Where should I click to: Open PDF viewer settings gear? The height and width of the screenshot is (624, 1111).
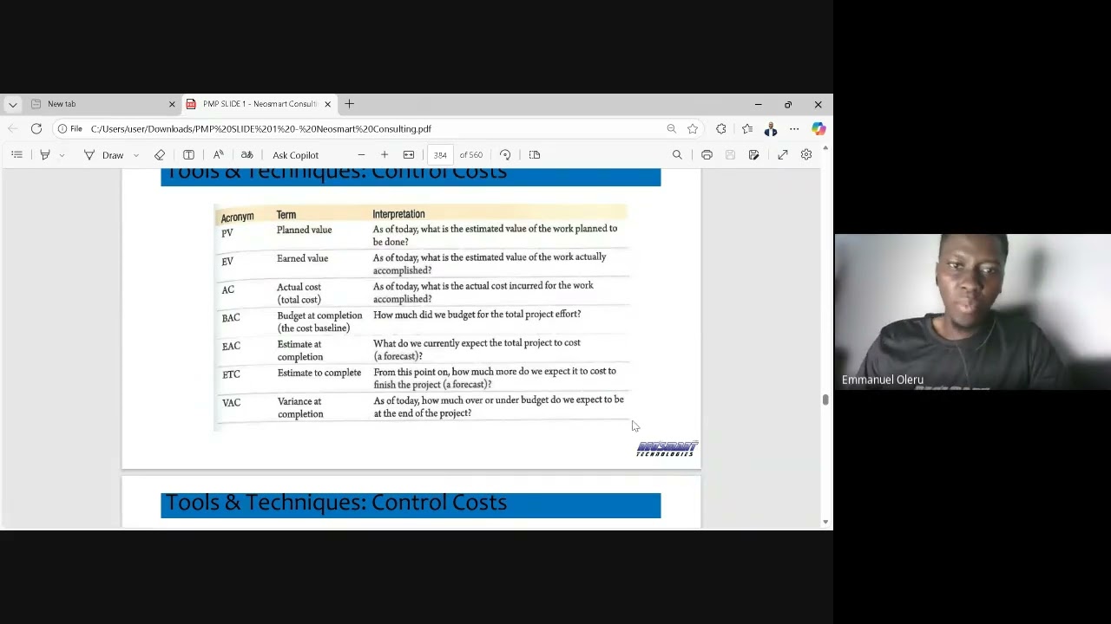(x=806, y=155)
